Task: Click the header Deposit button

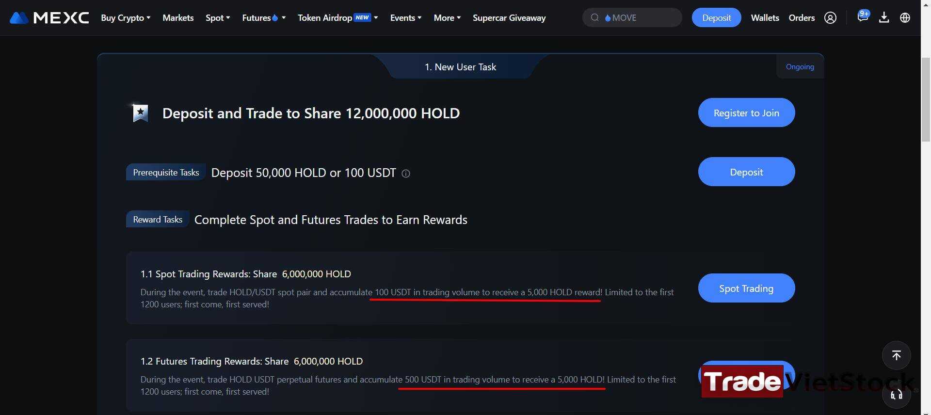Action: (716, 18)
